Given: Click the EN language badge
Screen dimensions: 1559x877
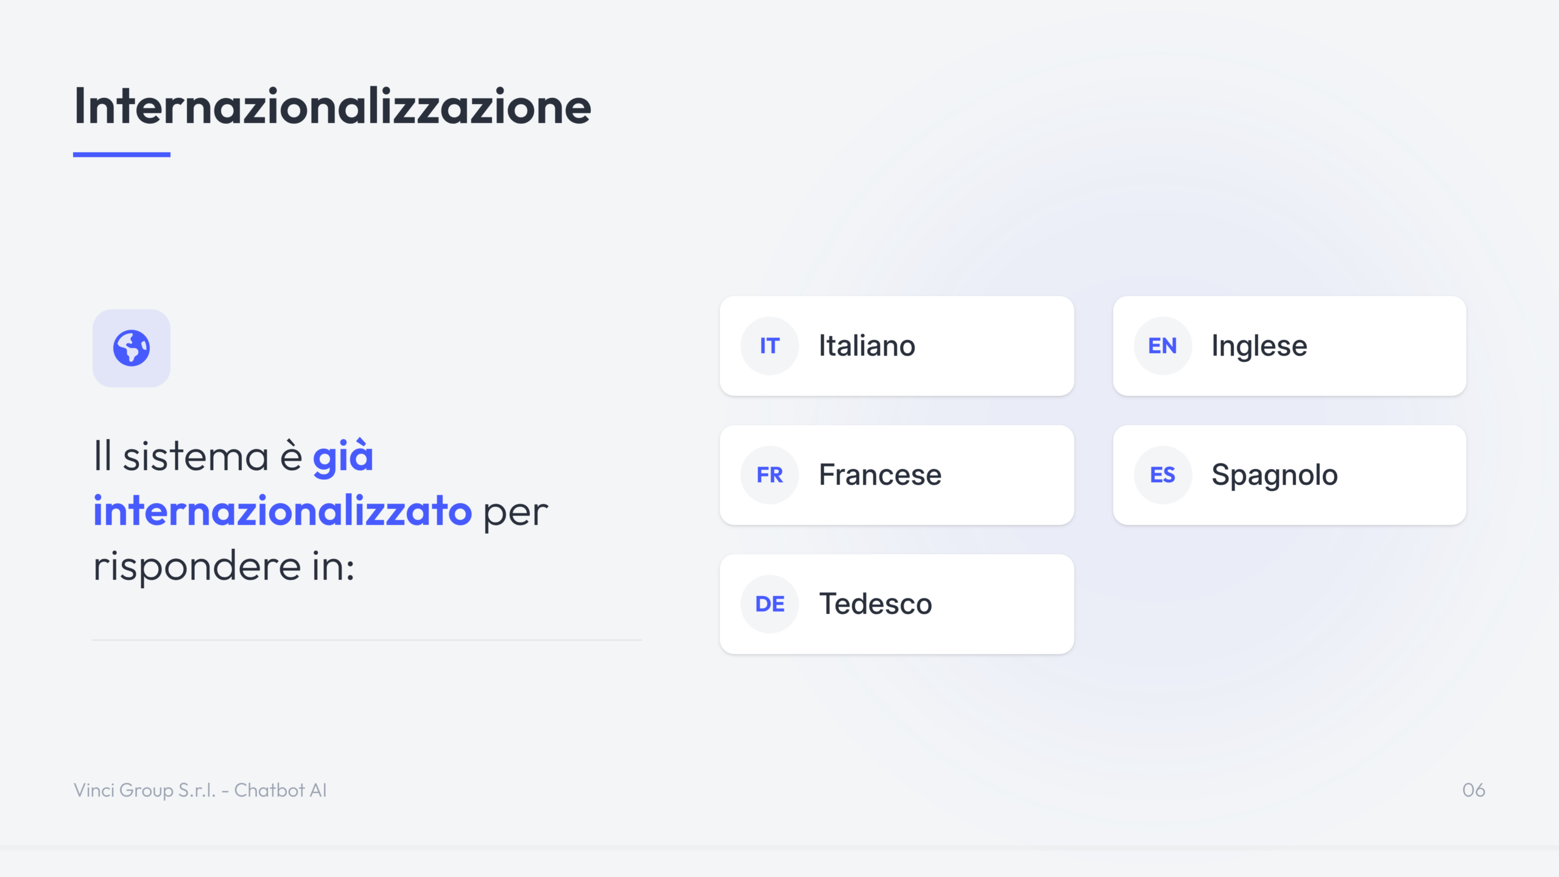Looking at the screenshot, I should (x=1163, y=346).
